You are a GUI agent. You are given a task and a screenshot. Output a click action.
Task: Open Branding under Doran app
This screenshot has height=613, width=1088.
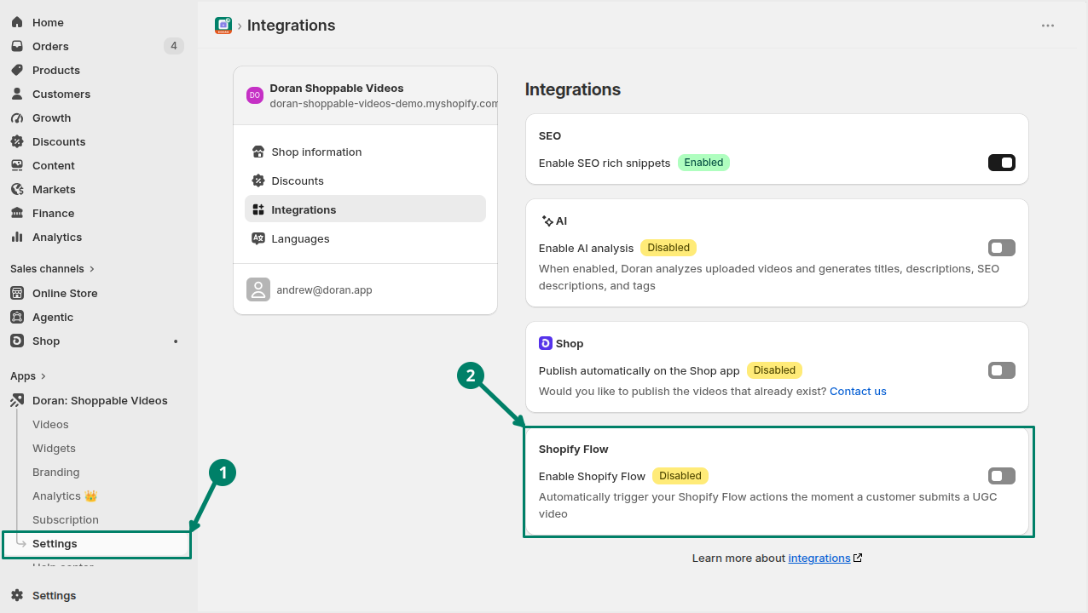55,472
